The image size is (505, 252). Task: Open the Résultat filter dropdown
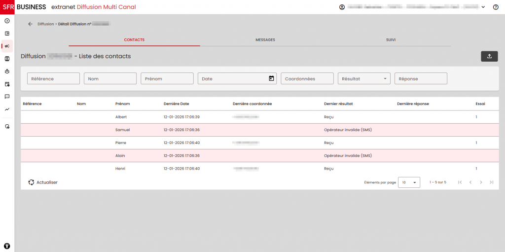[364, 78]
